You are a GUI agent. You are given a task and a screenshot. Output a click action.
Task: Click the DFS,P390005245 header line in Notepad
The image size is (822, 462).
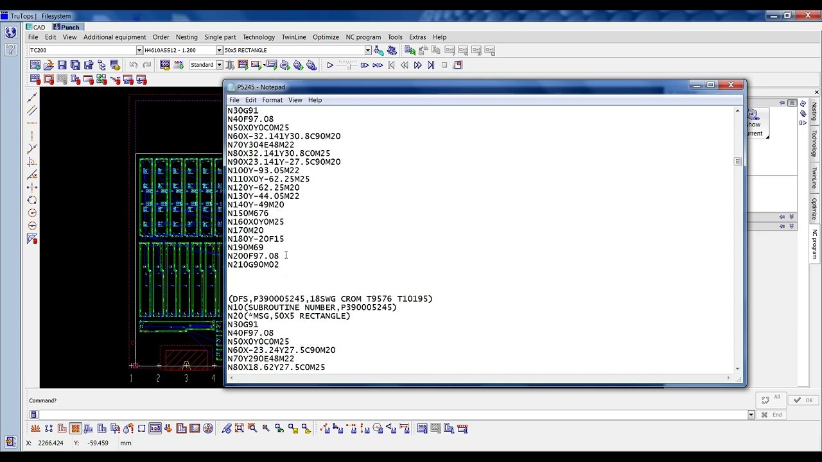(x=330, y=299)
